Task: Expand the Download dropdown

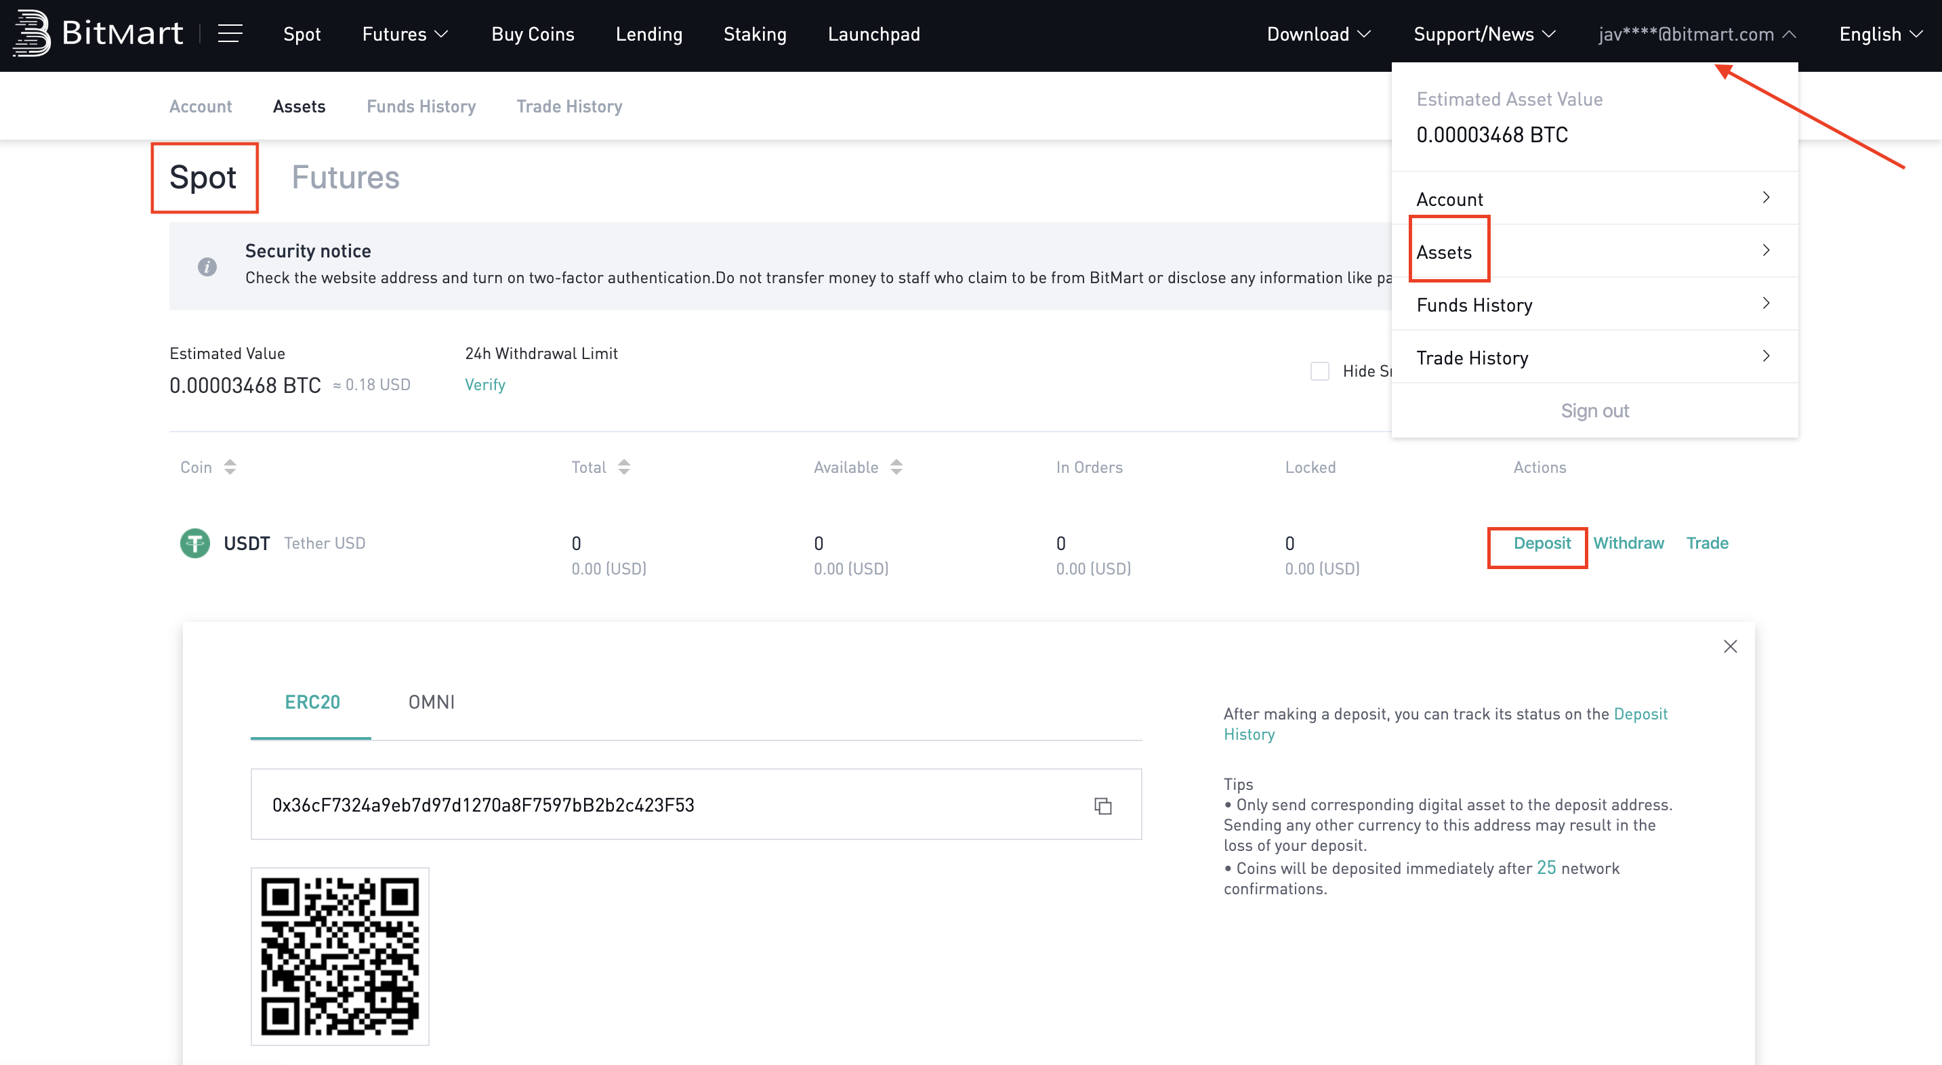Action: pos(1318,34)
